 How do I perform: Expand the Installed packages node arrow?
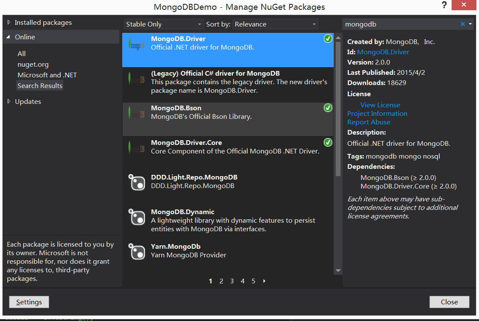click(x=9, y=22)
